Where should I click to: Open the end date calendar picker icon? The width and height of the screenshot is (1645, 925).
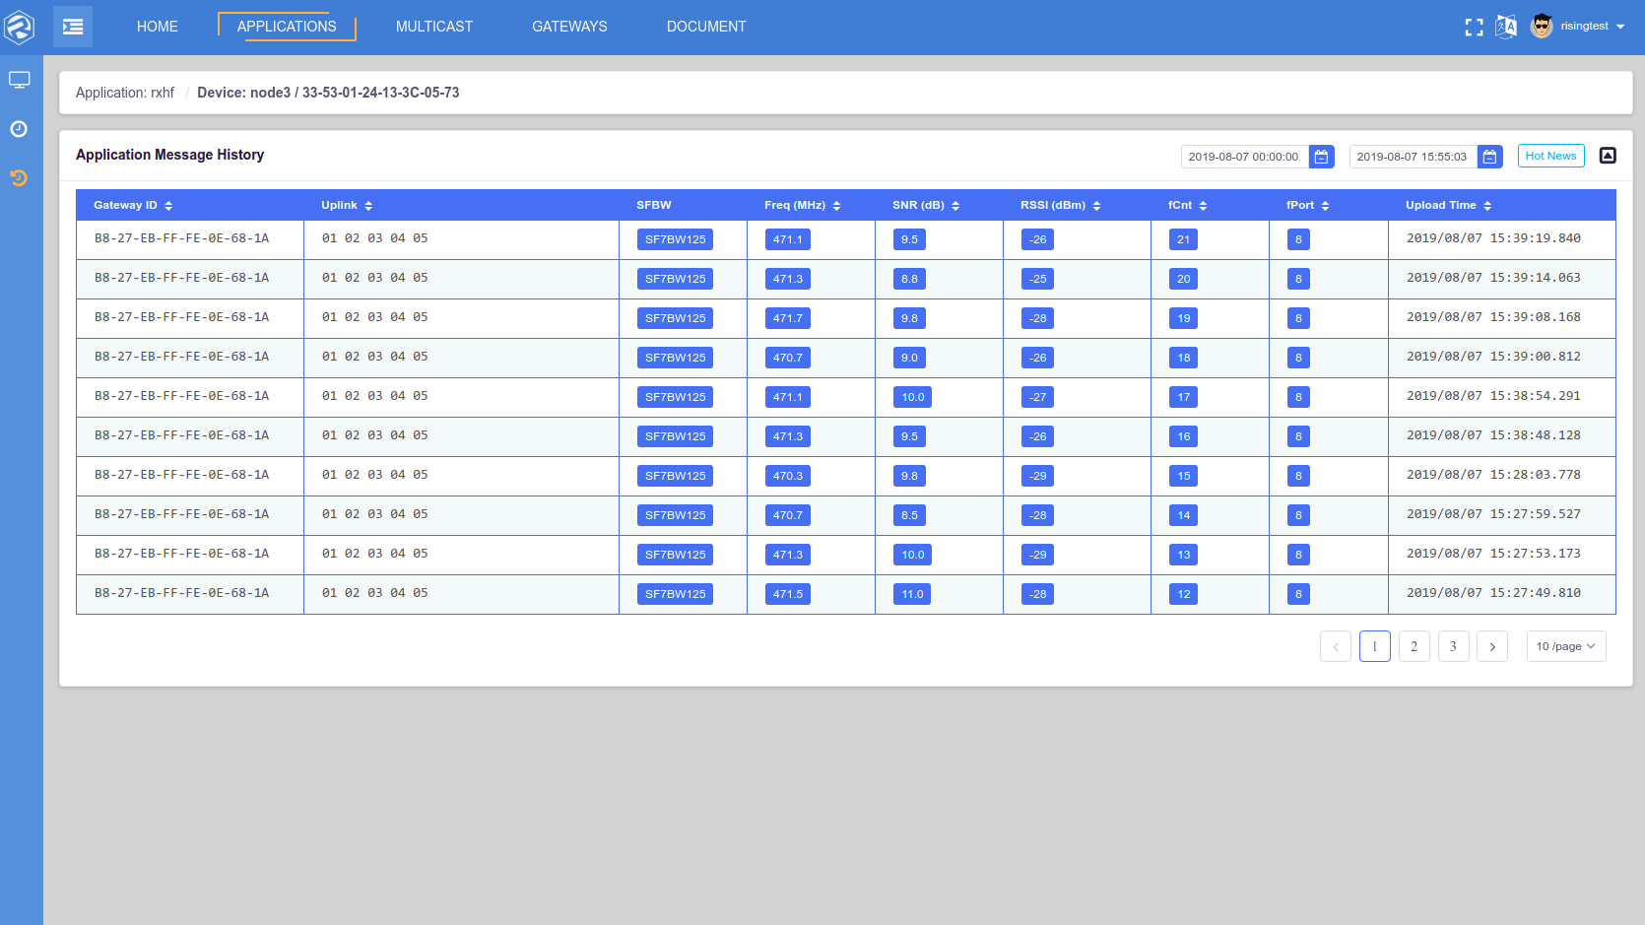point(1489,157)
